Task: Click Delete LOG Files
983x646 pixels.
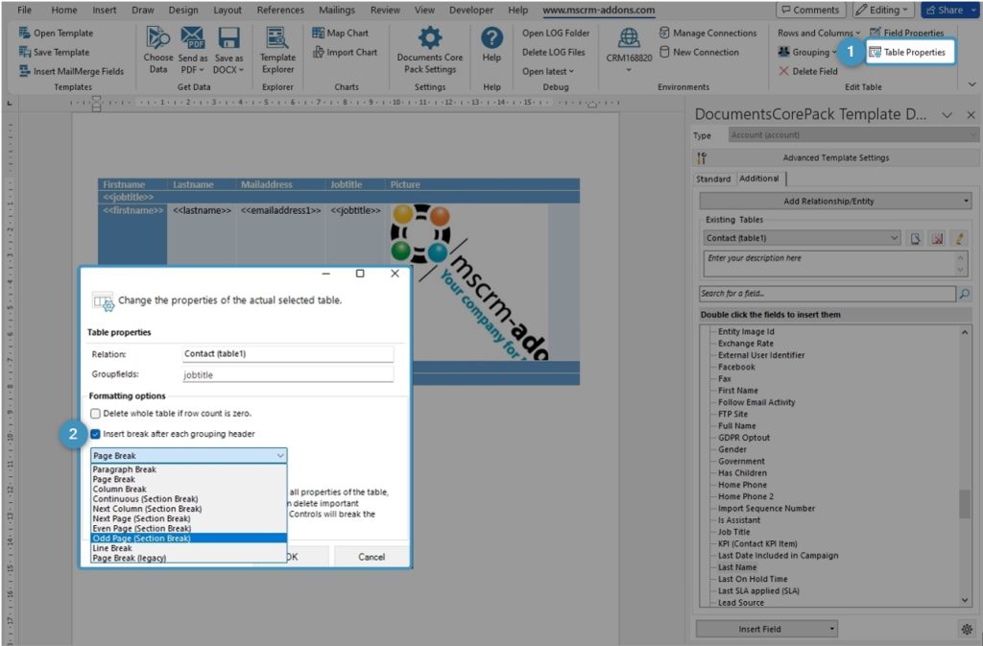Action: (x=554, y=52)
